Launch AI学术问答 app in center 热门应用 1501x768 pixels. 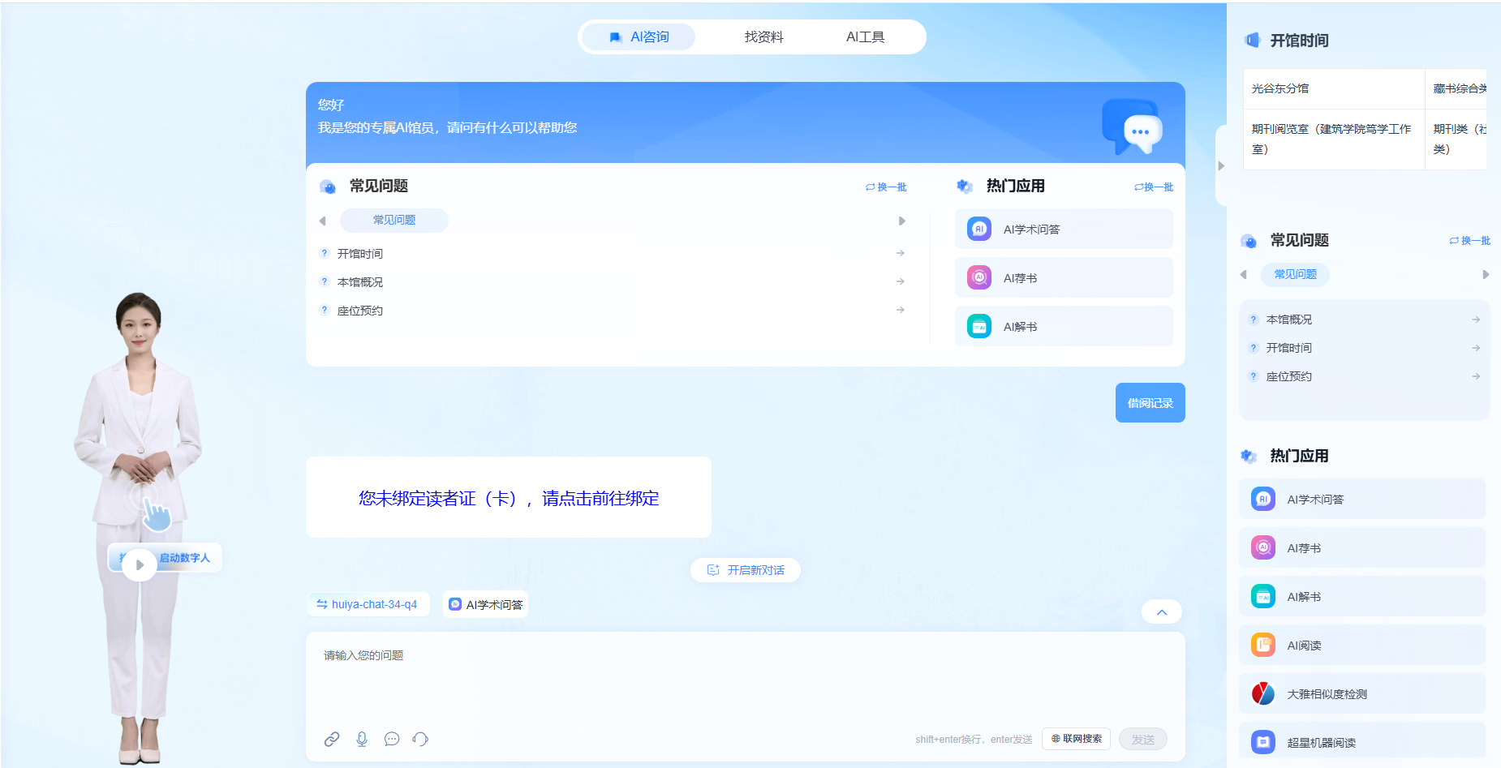point(1064,230)
